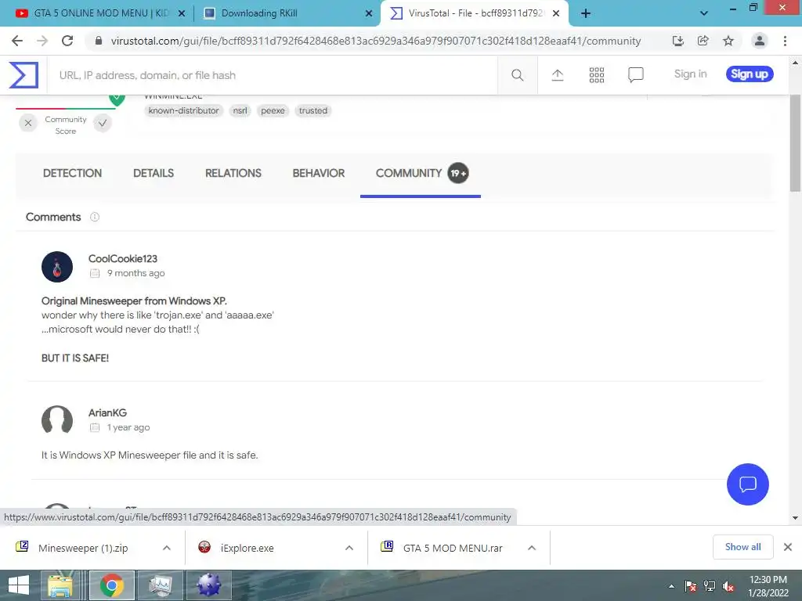Click the known-distributor tag

pos(183,110)
